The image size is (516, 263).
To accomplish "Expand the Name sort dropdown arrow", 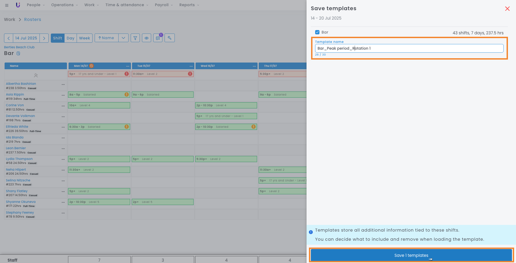I will point(123,38).
